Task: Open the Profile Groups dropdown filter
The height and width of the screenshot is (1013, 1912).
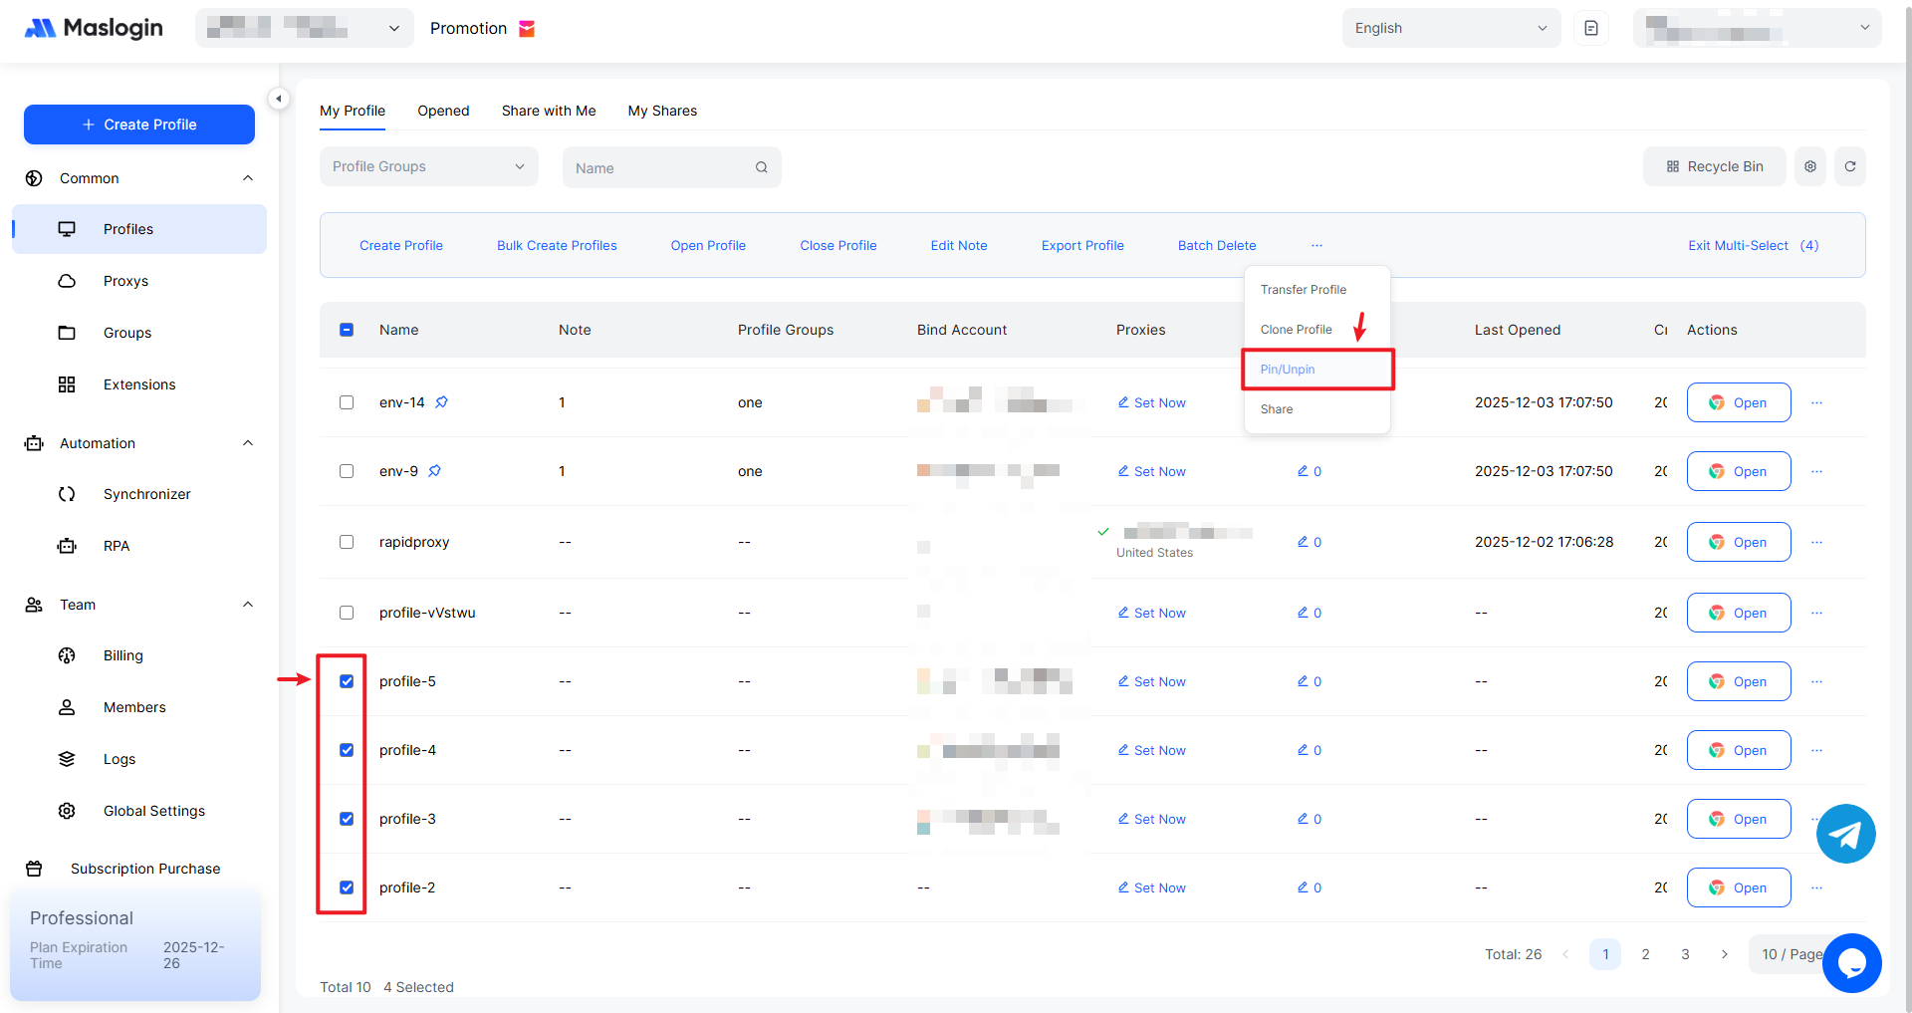Action: (x=428, y=166)
